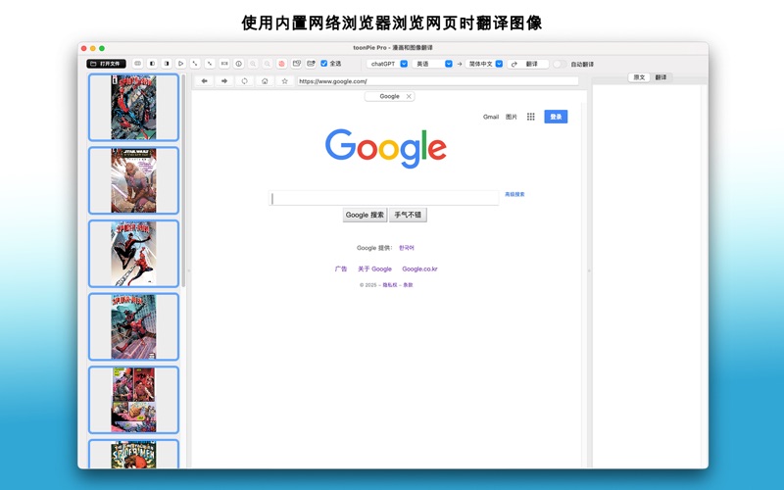Uncheck the 全选 select-all checkbox
This screenshot has width=784, height=490.
324,64
